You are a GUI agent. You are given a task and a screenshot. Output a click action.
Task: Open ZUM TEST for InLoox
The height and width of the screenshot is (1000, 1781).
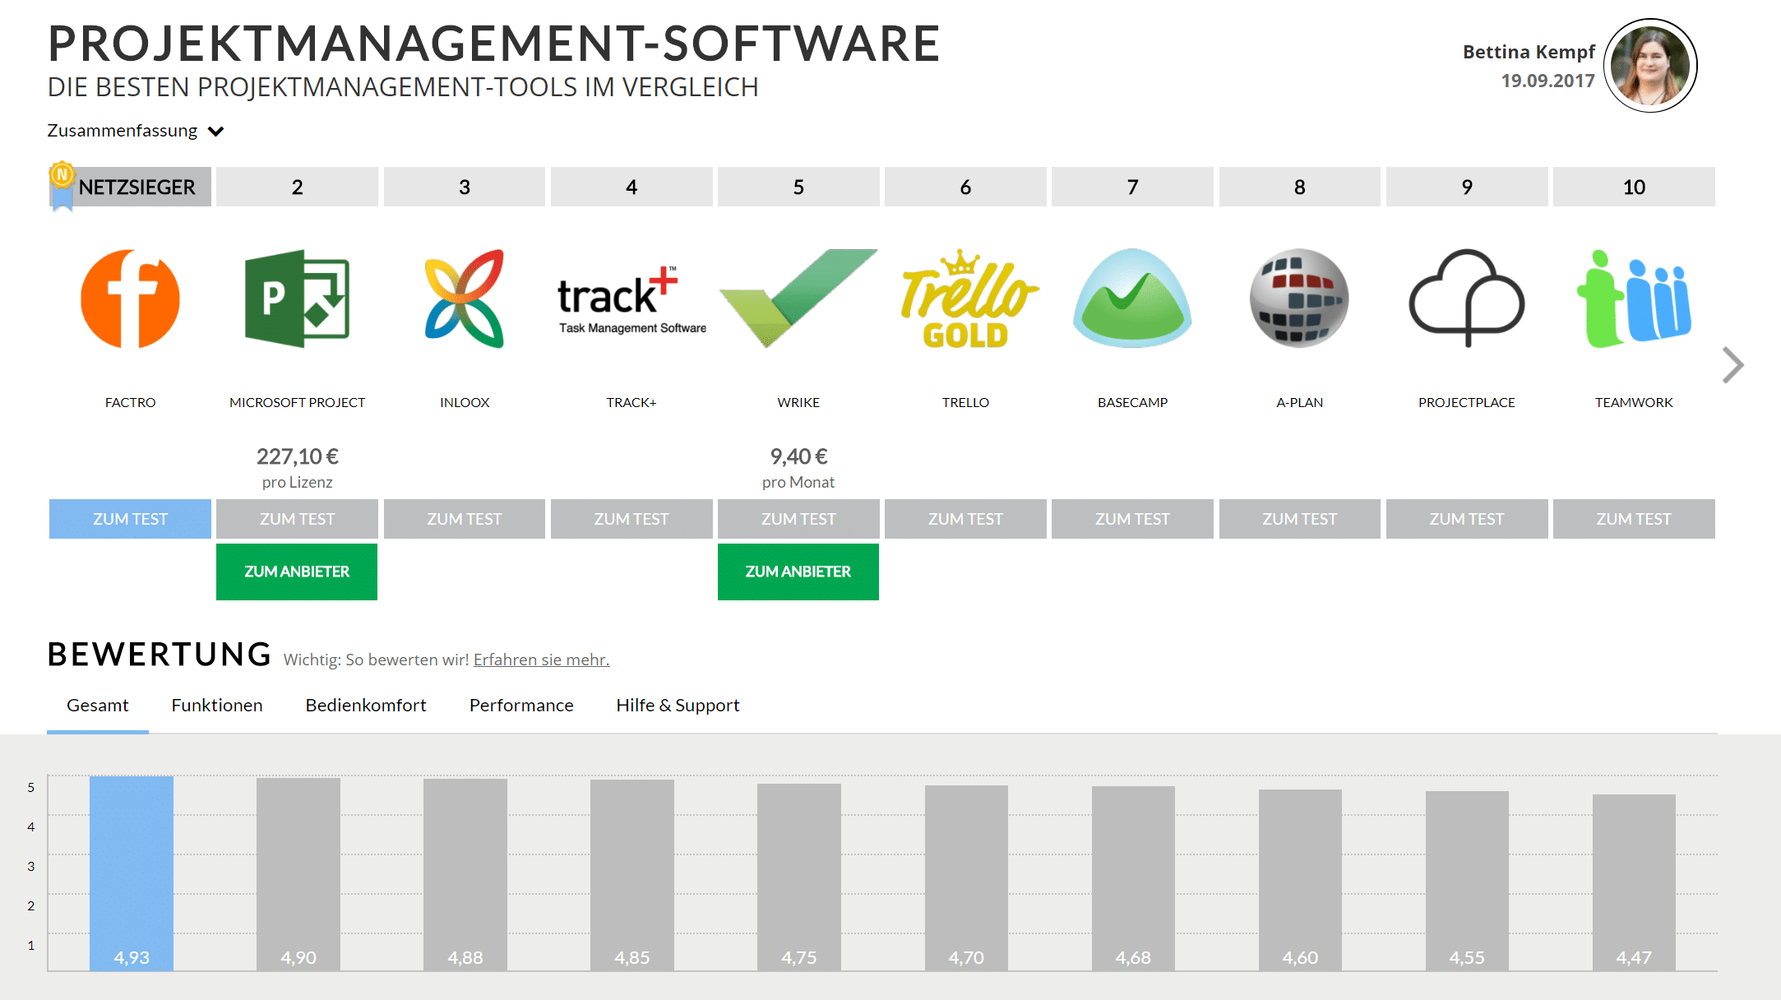(x=465, y=519)
